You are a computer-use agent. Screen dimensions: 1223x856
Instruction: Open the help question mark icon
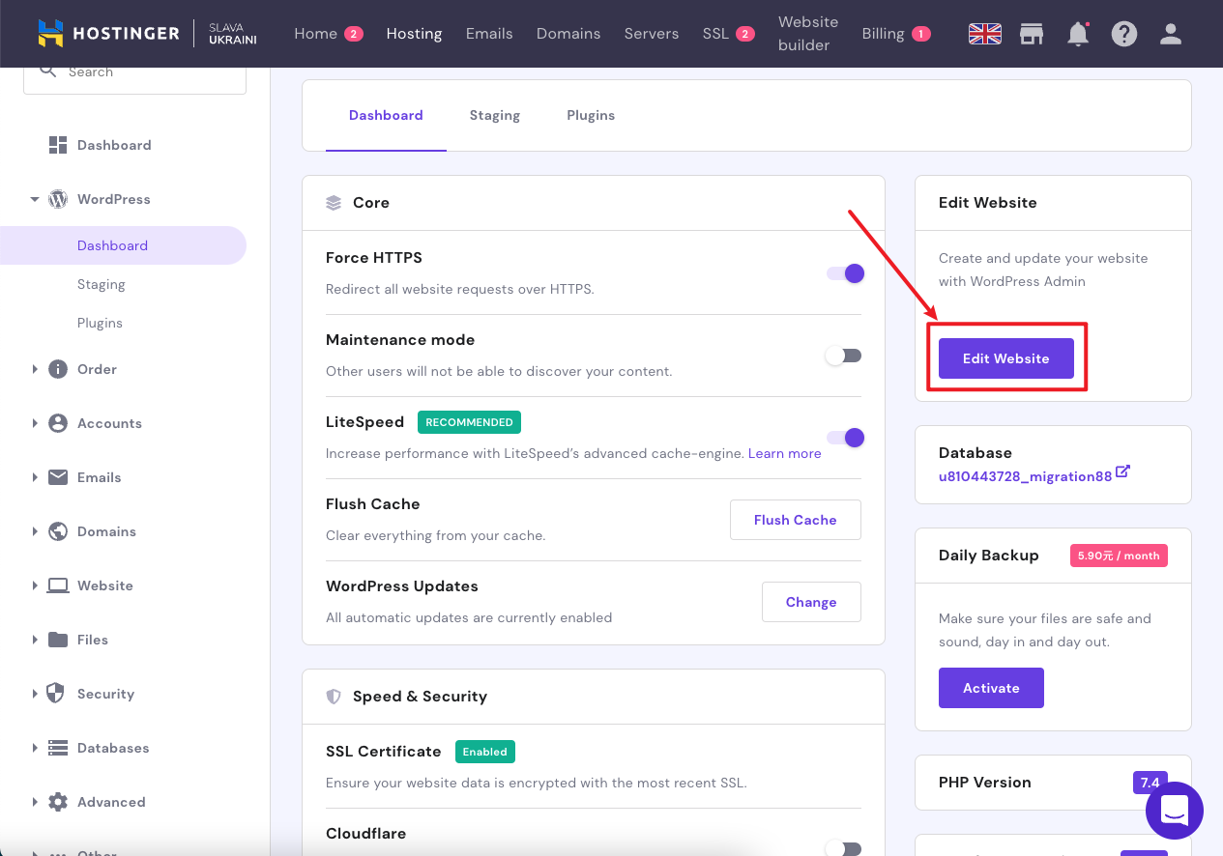tap(1123, 34)
